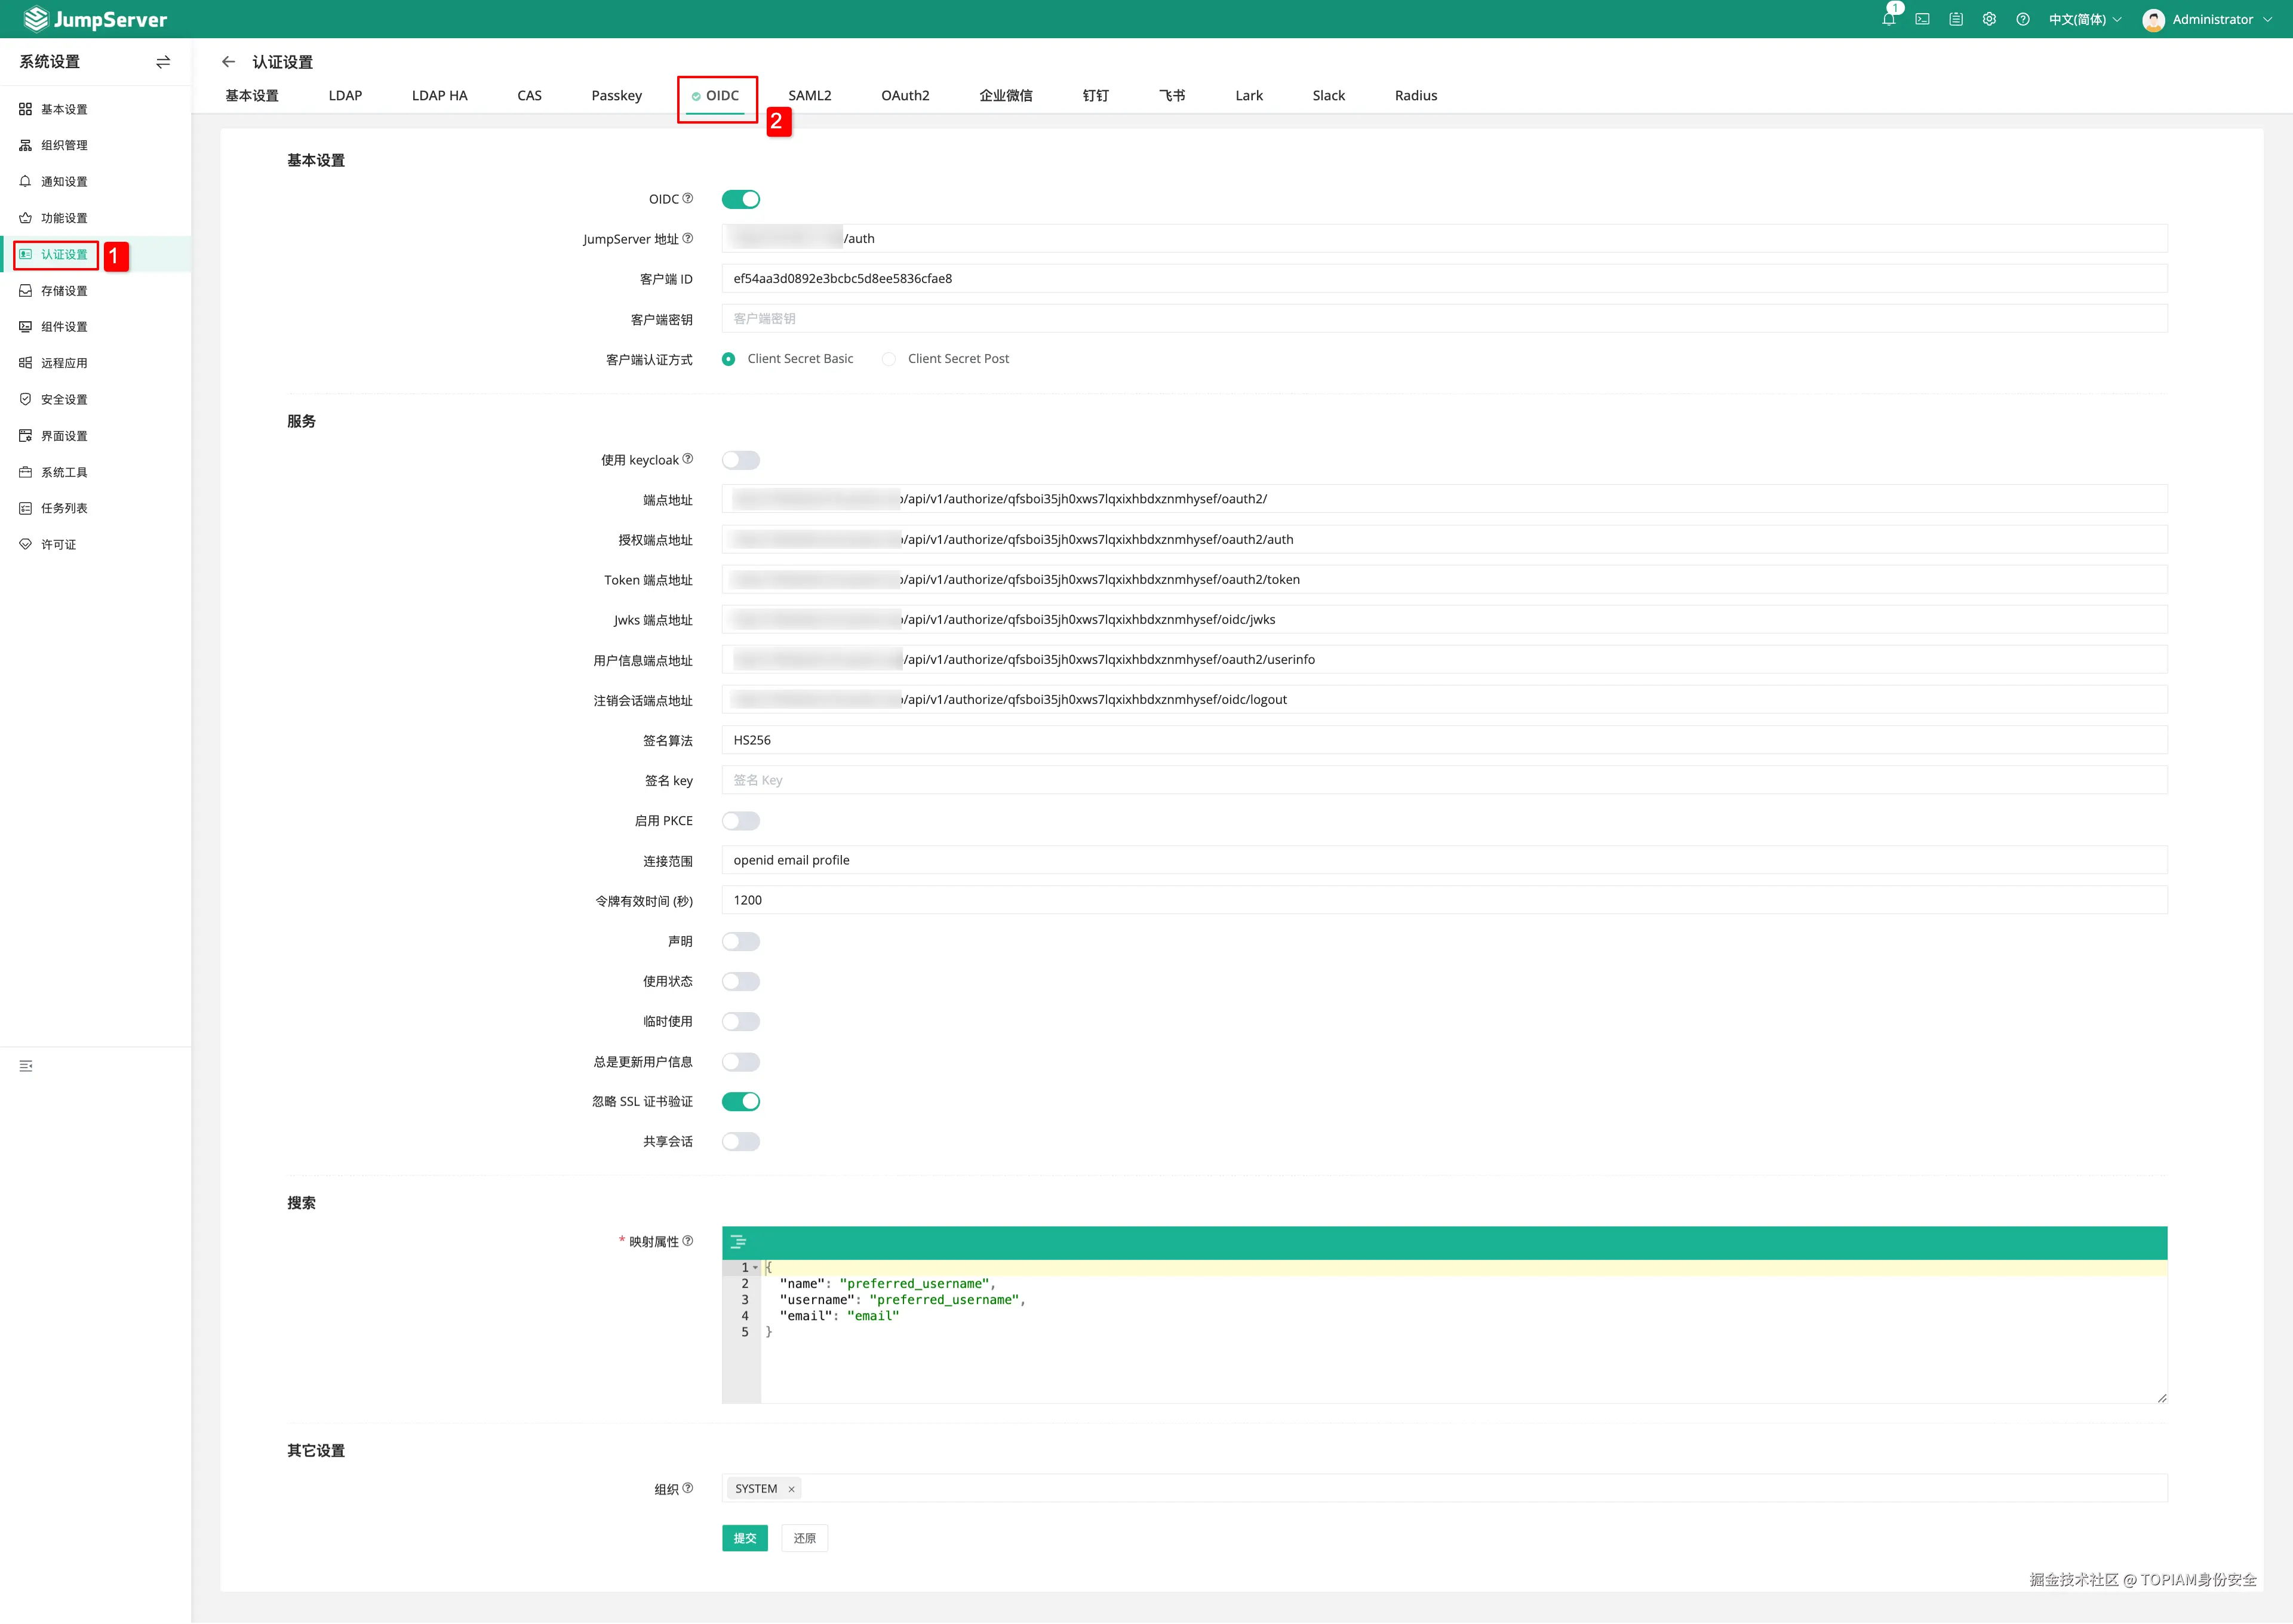Click the notification bell icon
The width and height of the screenshot is (2293, 1624).
[x=1888, y=19]
